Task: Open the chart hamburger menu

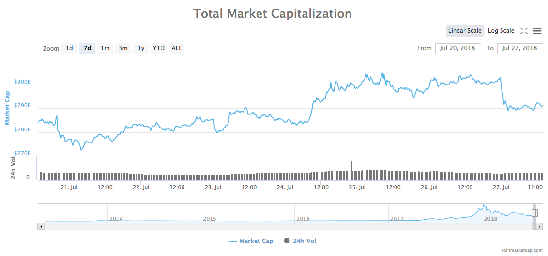Action: coord(537,31)
